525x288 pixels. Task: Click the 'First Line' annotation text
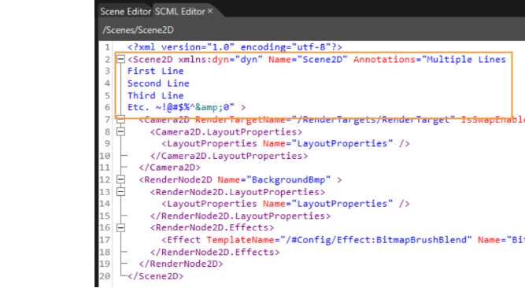(156, 71)
